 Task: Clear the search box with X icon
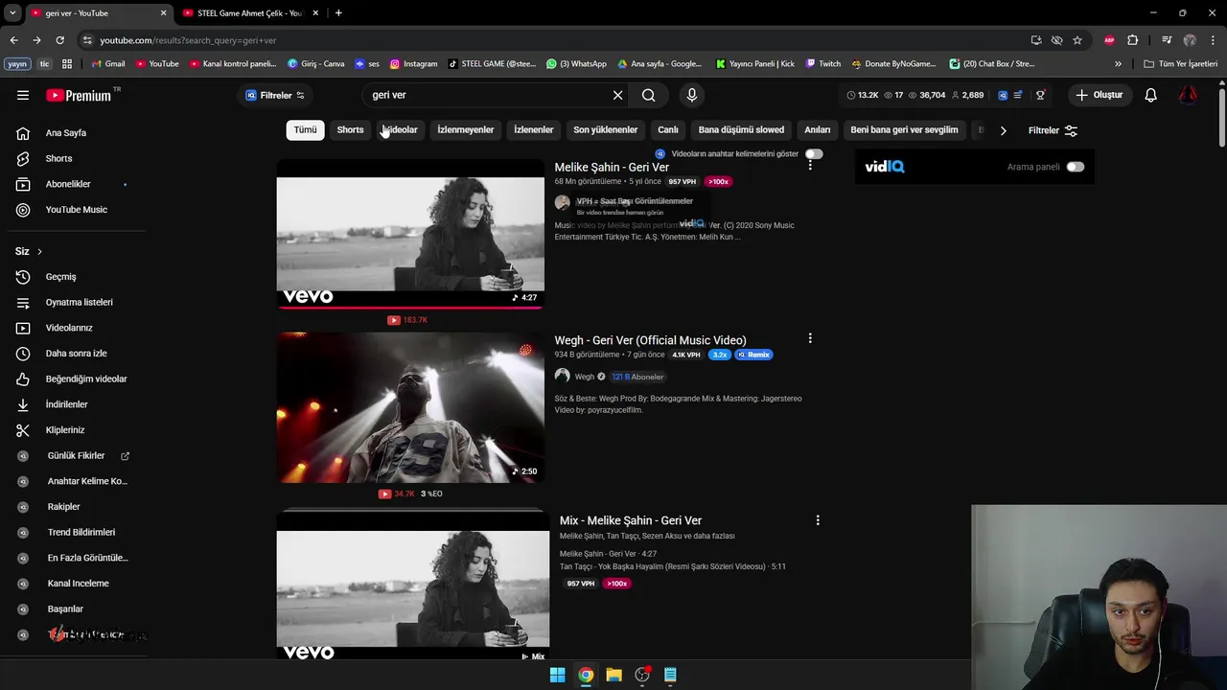(617, 95)
